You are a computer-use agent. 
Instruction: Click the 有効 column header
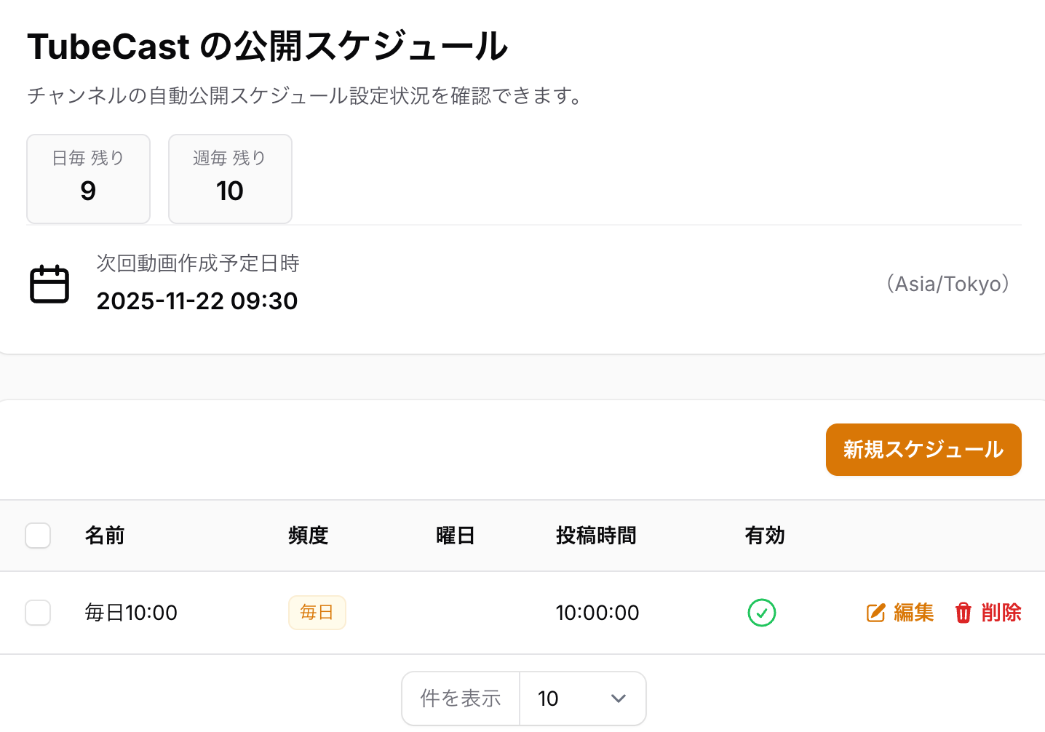tap(765, 536)
